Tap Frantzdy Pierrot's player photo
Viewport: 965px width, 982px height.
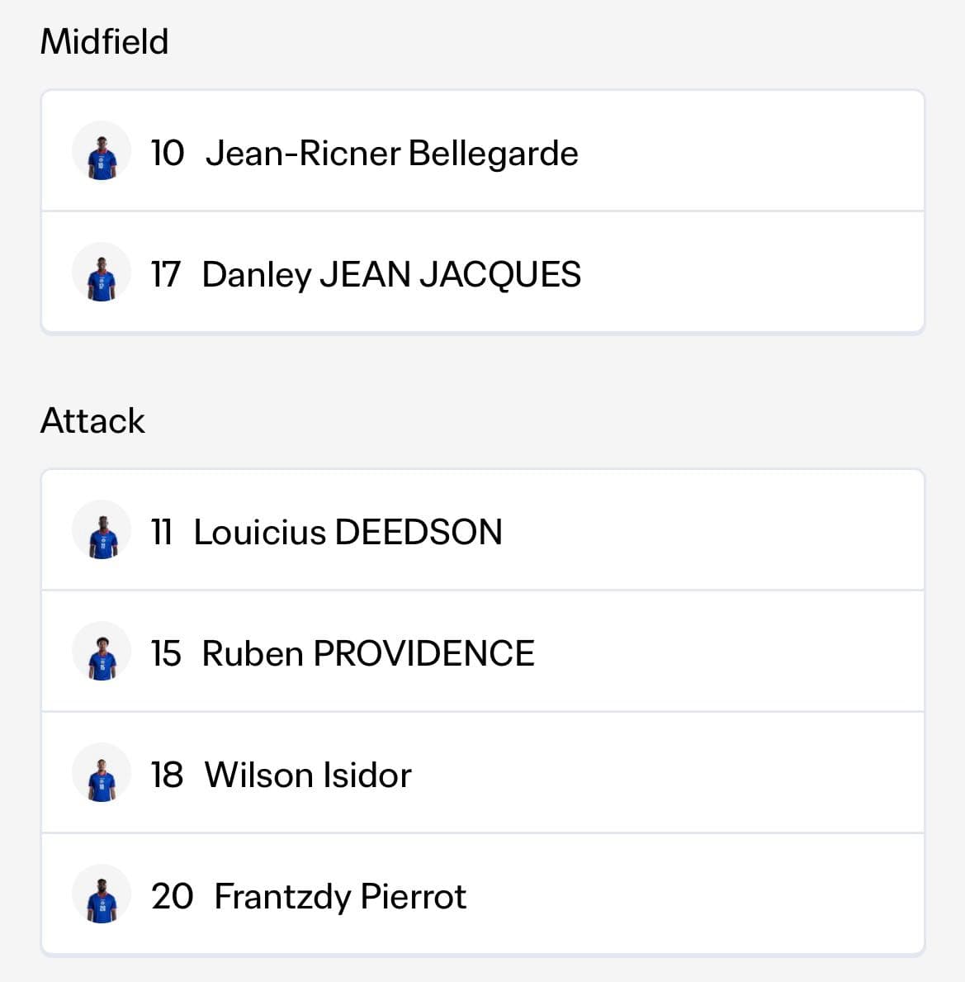click(102, 895)
